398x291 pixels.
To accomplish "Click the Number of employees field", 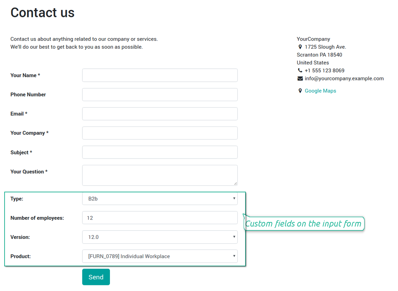I will coord(160,218).
